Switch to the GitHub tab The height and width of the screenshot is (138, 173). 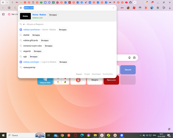130,2
